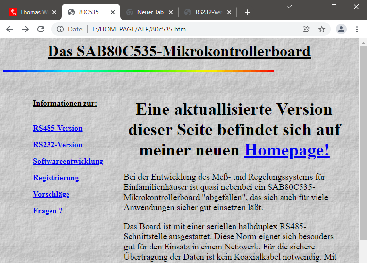The width and height of the screenshot is (367, 263).
Task: Expand the tab search dropdown
Action: point(289,7)
